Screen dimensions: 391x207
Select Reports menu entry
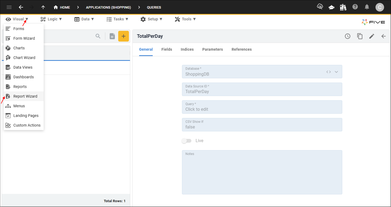click(x=24, y=87)
